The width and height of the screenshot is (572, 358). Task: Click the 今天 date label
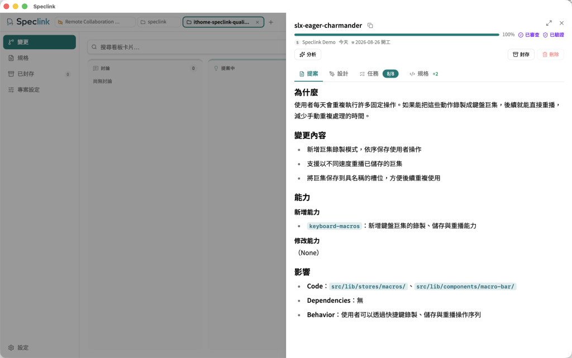(x=344, y=42)
